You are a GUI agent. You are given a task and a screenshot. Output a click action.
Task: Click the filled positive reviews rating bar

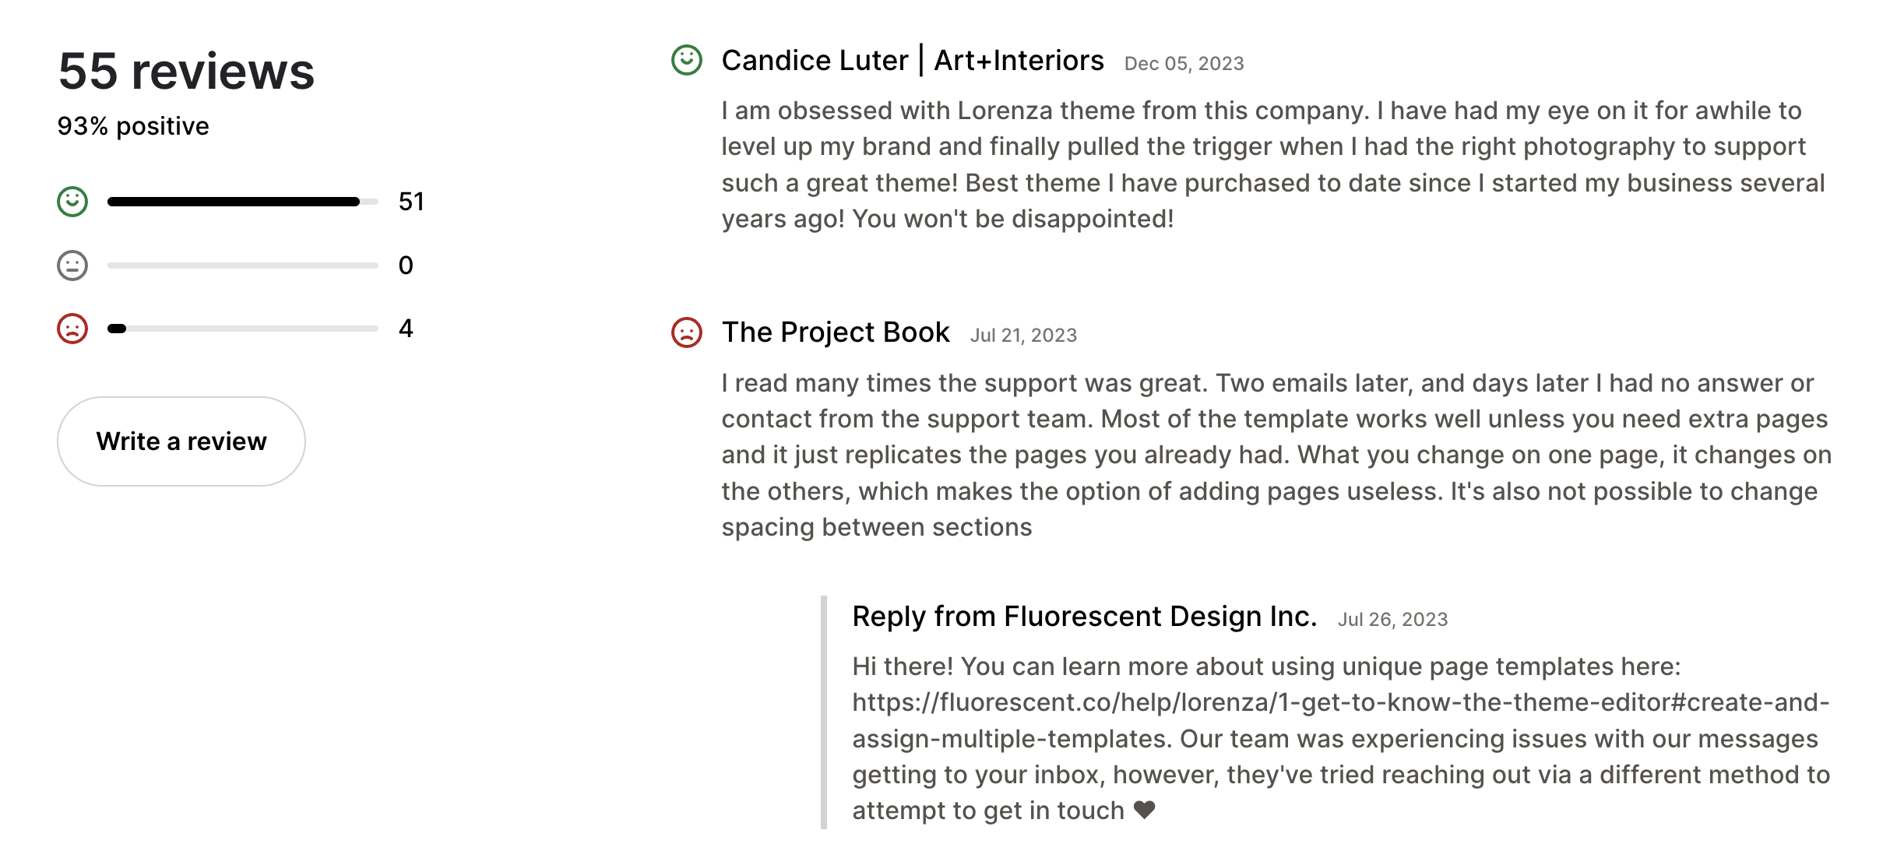[x=234, y=201]
